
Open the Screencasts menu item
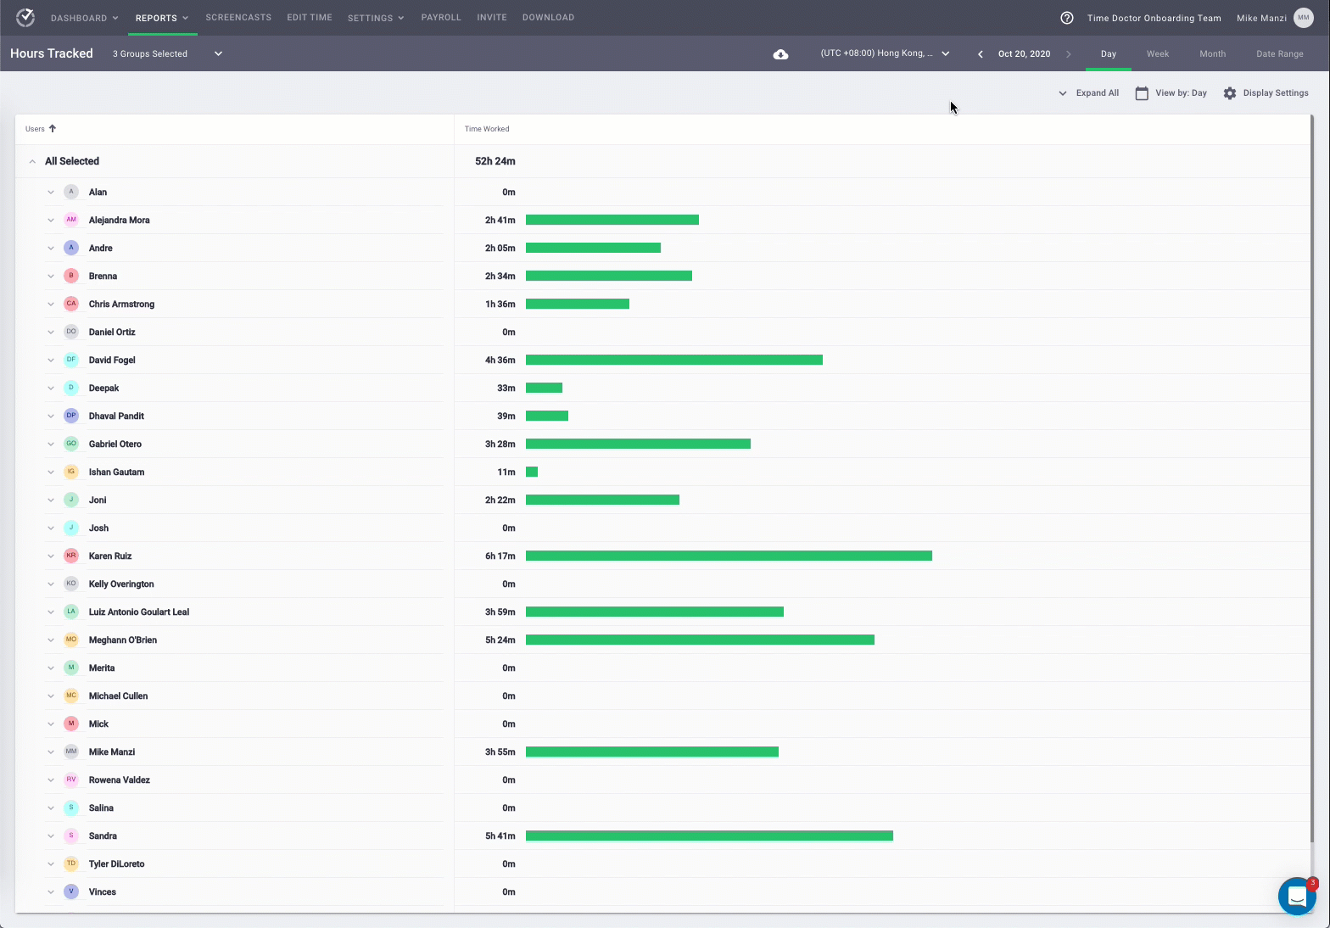point(238,17)
